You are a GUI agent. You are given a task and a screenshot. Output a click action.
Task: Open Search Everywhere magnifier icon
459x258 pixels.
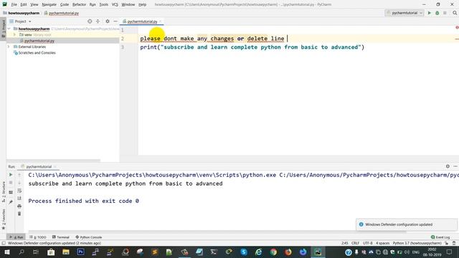tap(455, 13)
